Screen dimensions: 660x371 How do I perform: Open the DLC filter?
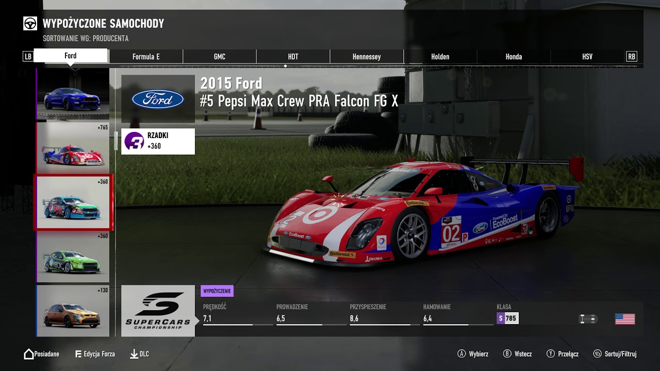click(x=144, y=354)
